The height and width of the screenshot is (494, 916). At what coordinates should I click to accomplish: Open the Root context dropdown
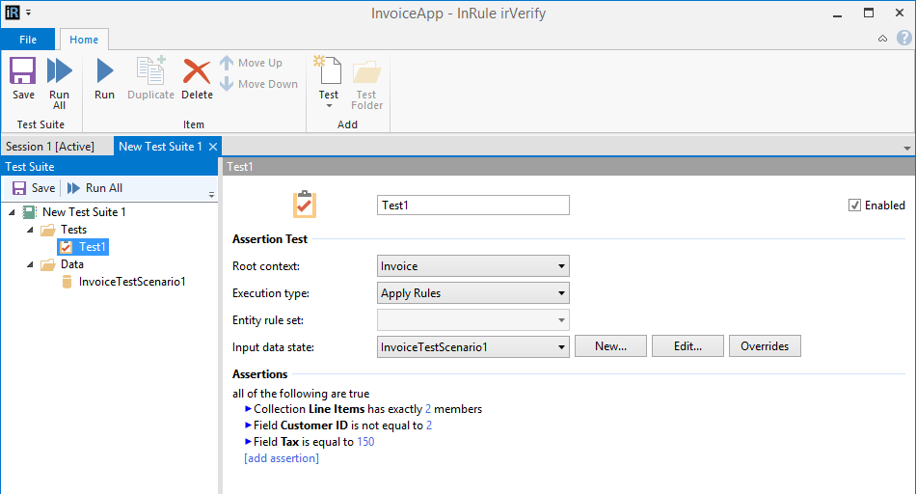tap(472, 266)
